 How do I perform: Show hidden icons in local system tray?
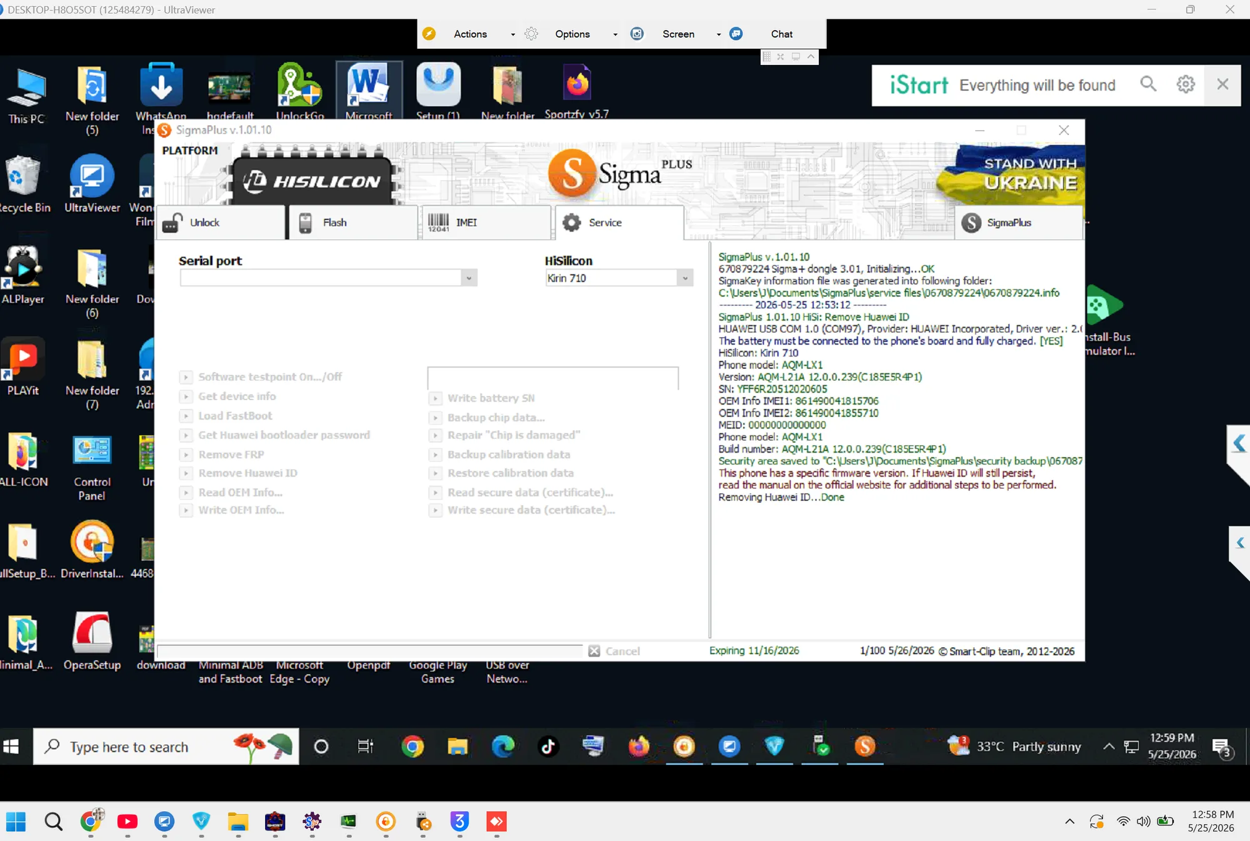(x=1070, y=821)
